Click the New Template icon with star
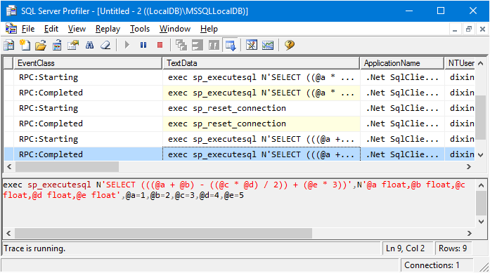Viewport: 490px width, 273px height. [25, 45]
